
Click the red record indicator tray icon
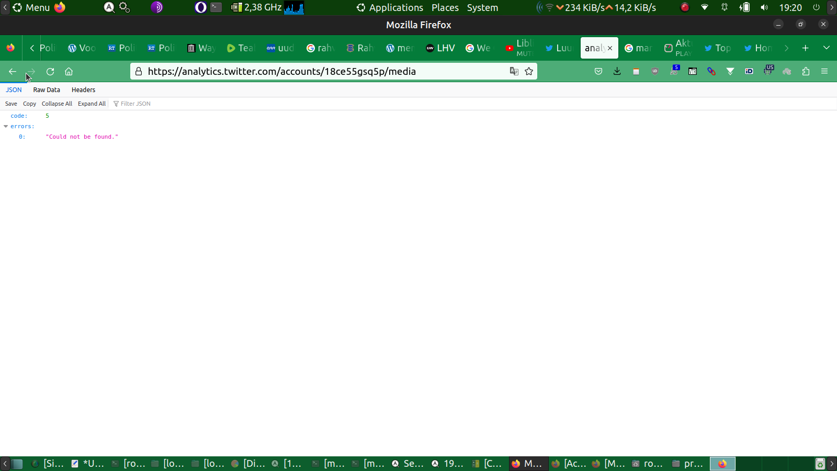click(685, 7)
